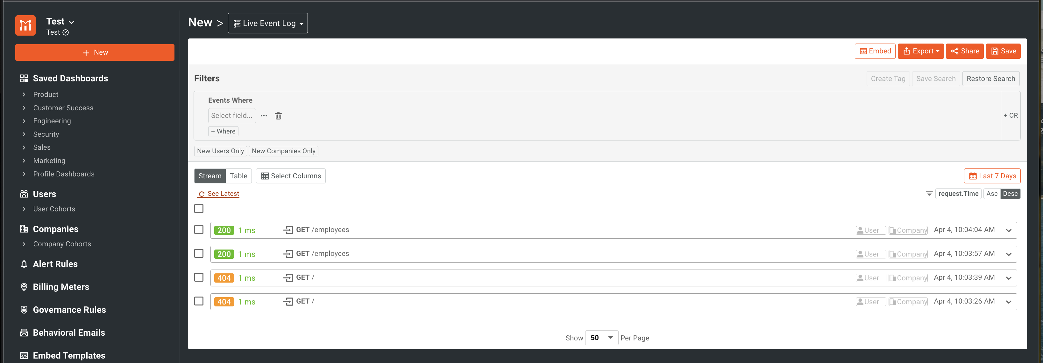Switch to the Table view tab
1043x363 pixels.
(x=238, y=176)
